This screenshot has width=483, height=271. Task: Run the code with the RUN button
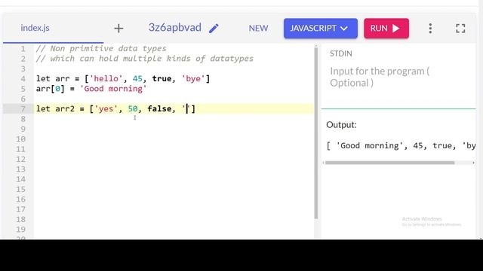386,29
